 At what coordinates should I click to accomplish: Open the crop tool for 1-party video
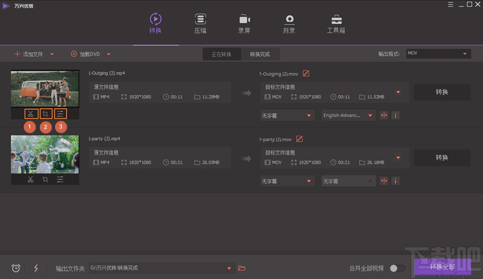pyautogui.click(x=45, y=179)
